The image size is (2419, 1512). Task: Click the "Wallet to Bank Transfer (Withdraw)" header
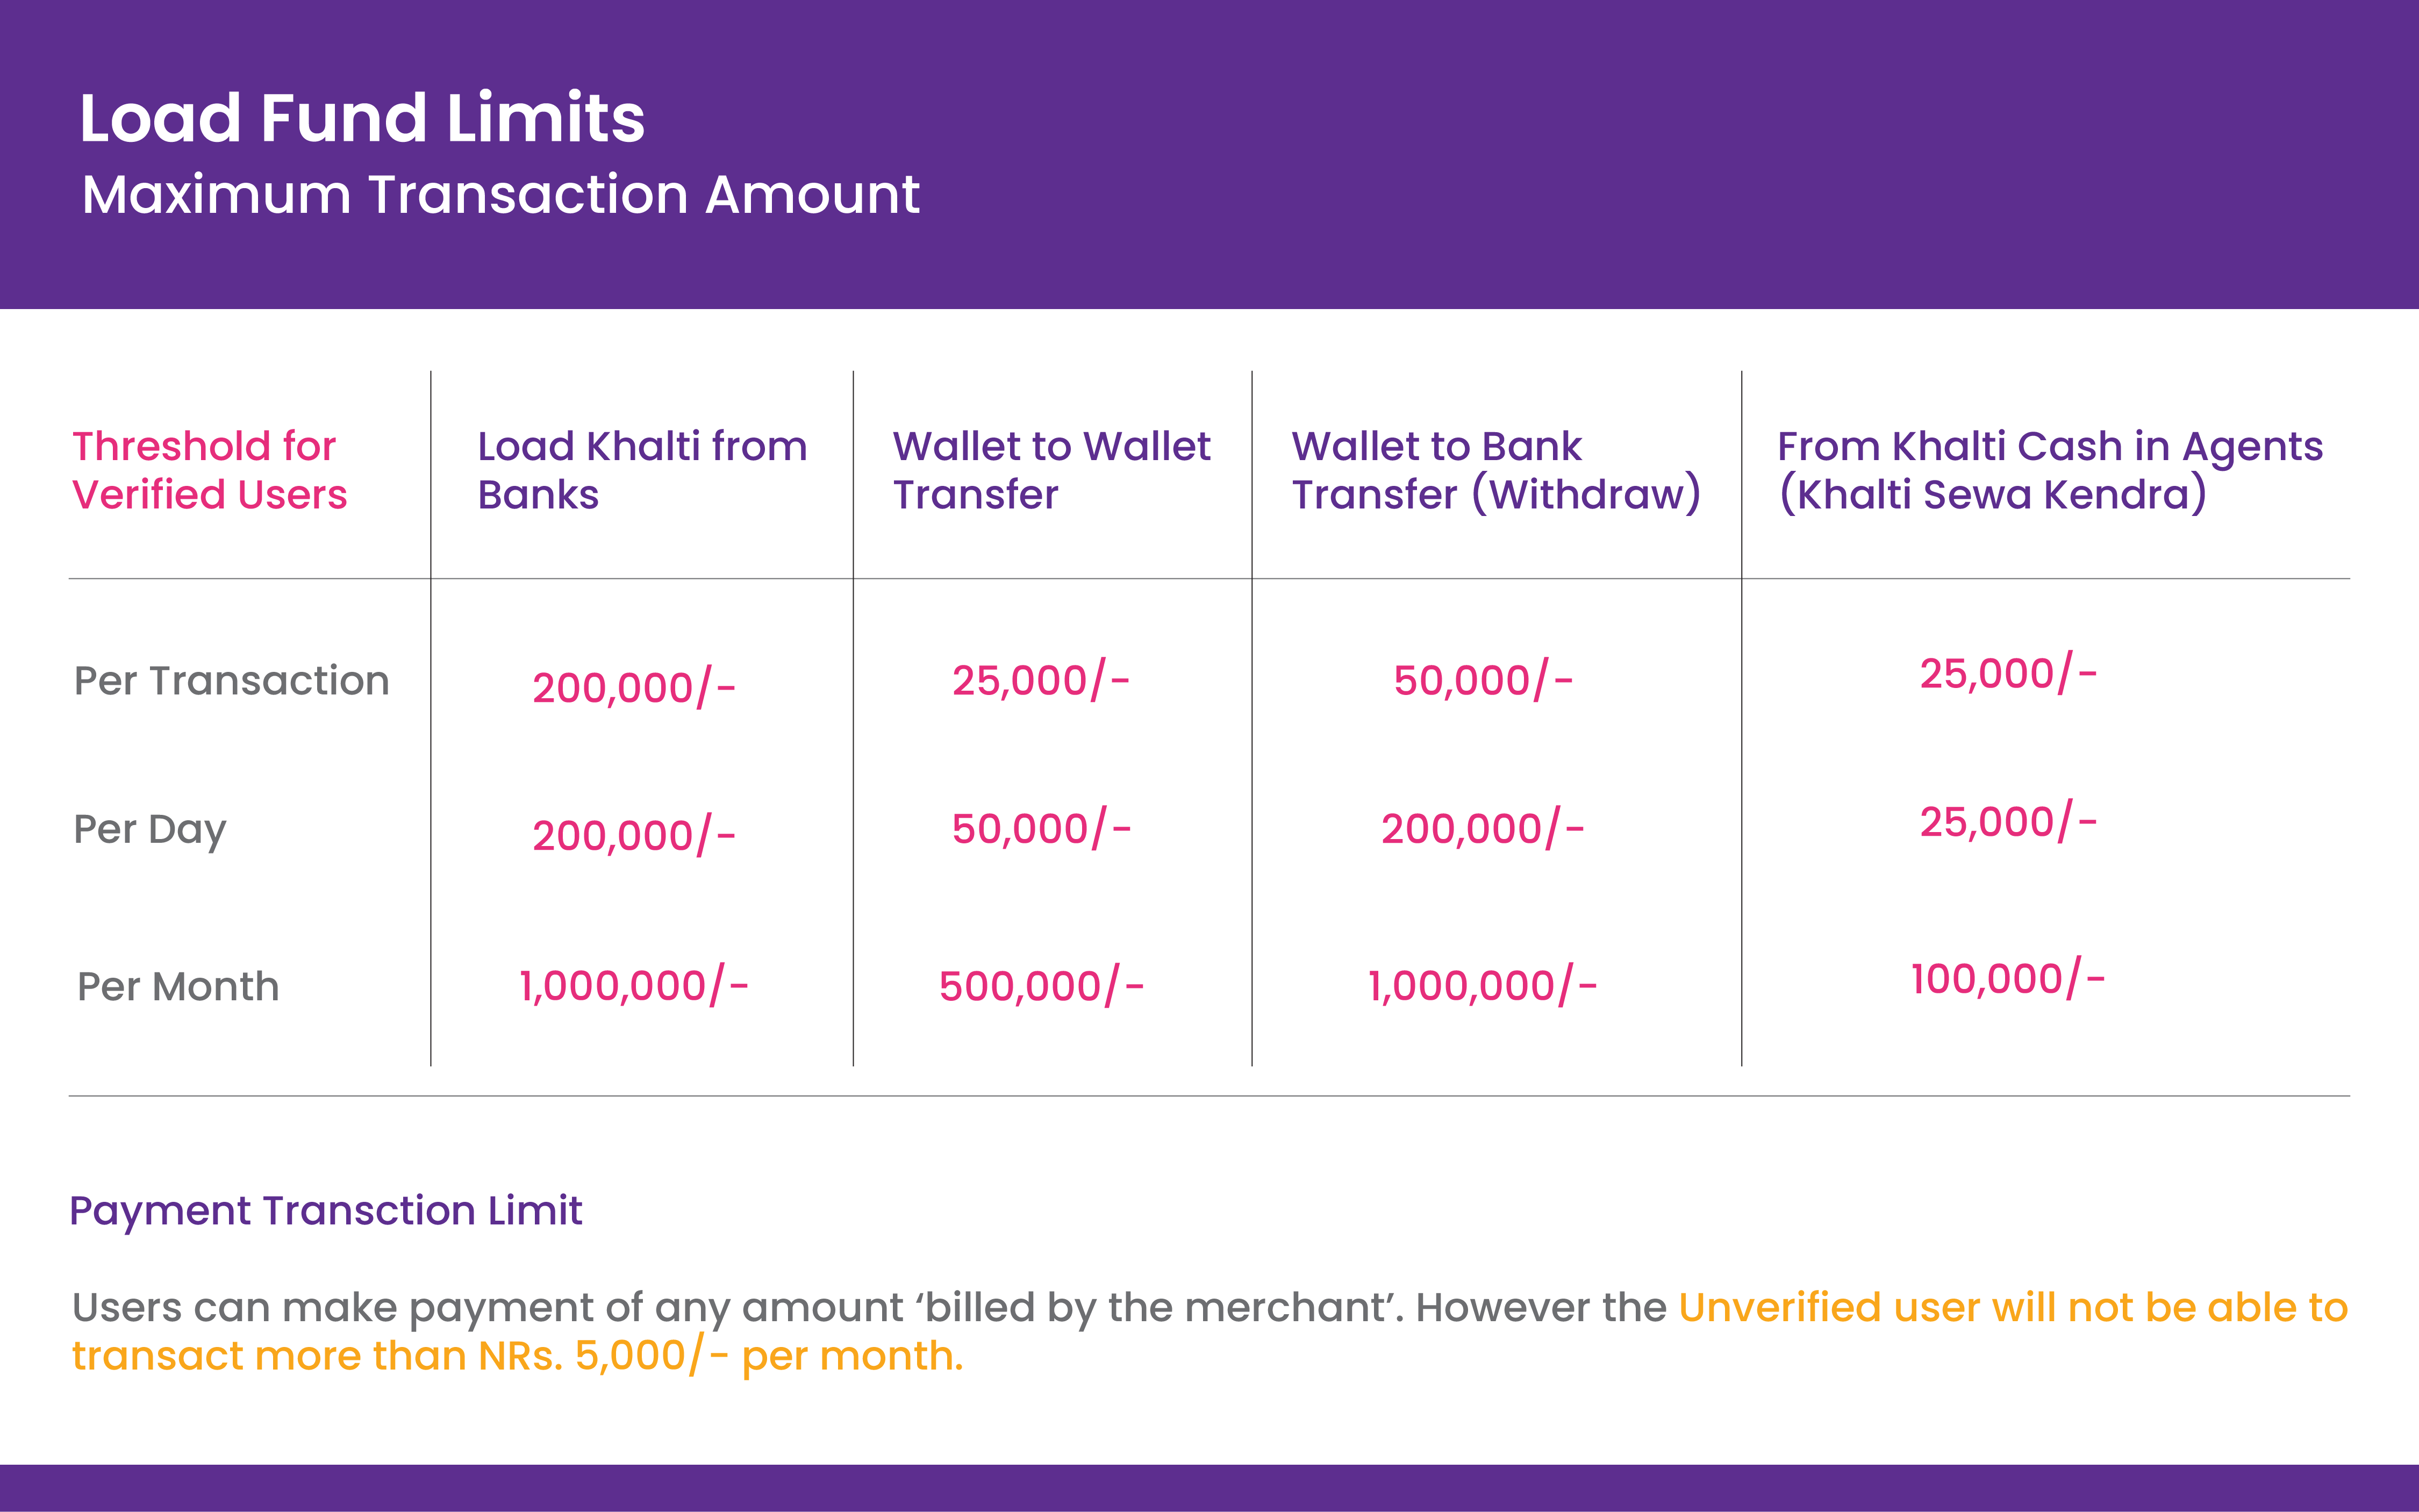pos(1495,470)
